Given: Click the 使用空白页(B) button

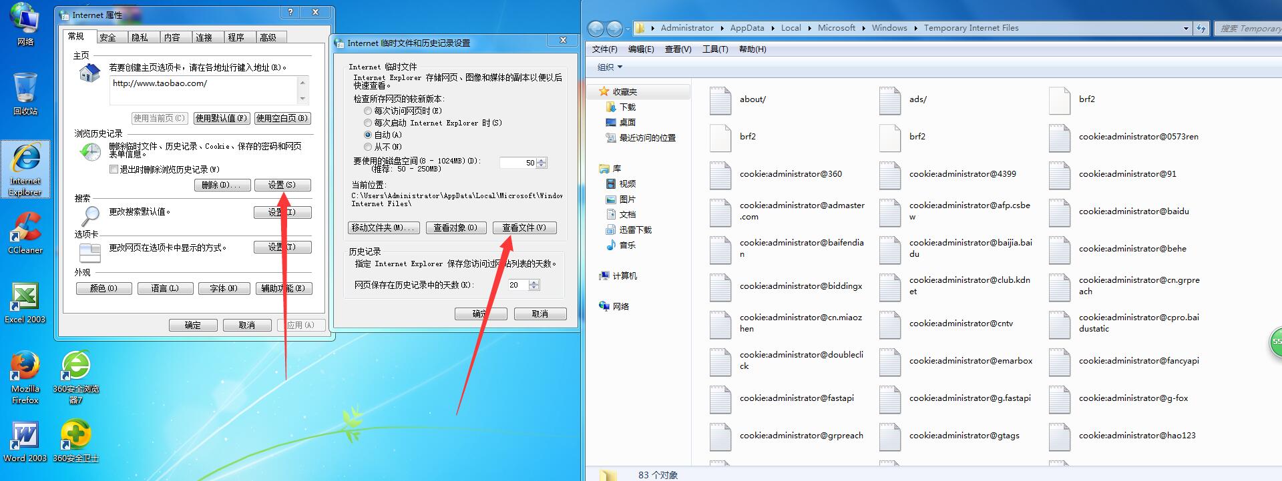Looking at the screenshot, I should (x=282, y=118).
